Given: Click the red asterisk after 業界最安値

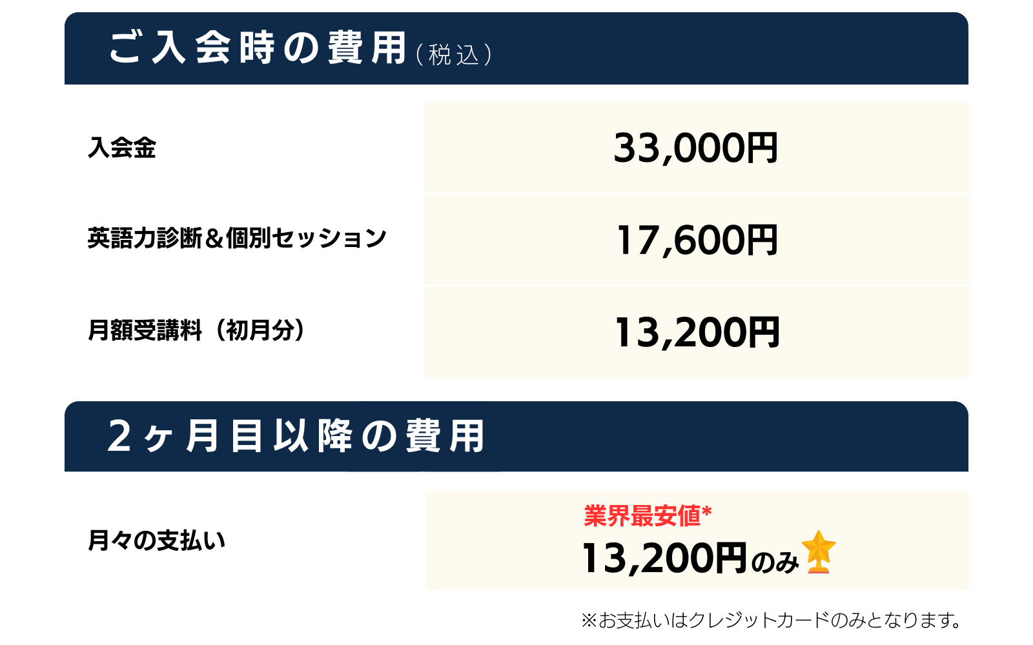Looking at the screenshot, I should click(706, 513).
